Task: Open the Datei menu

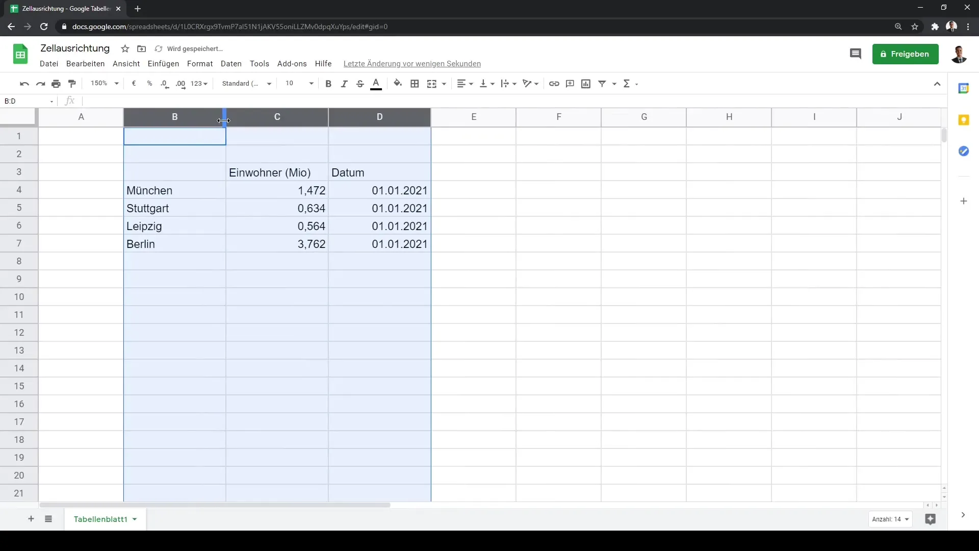Action: tap(49, 64)
